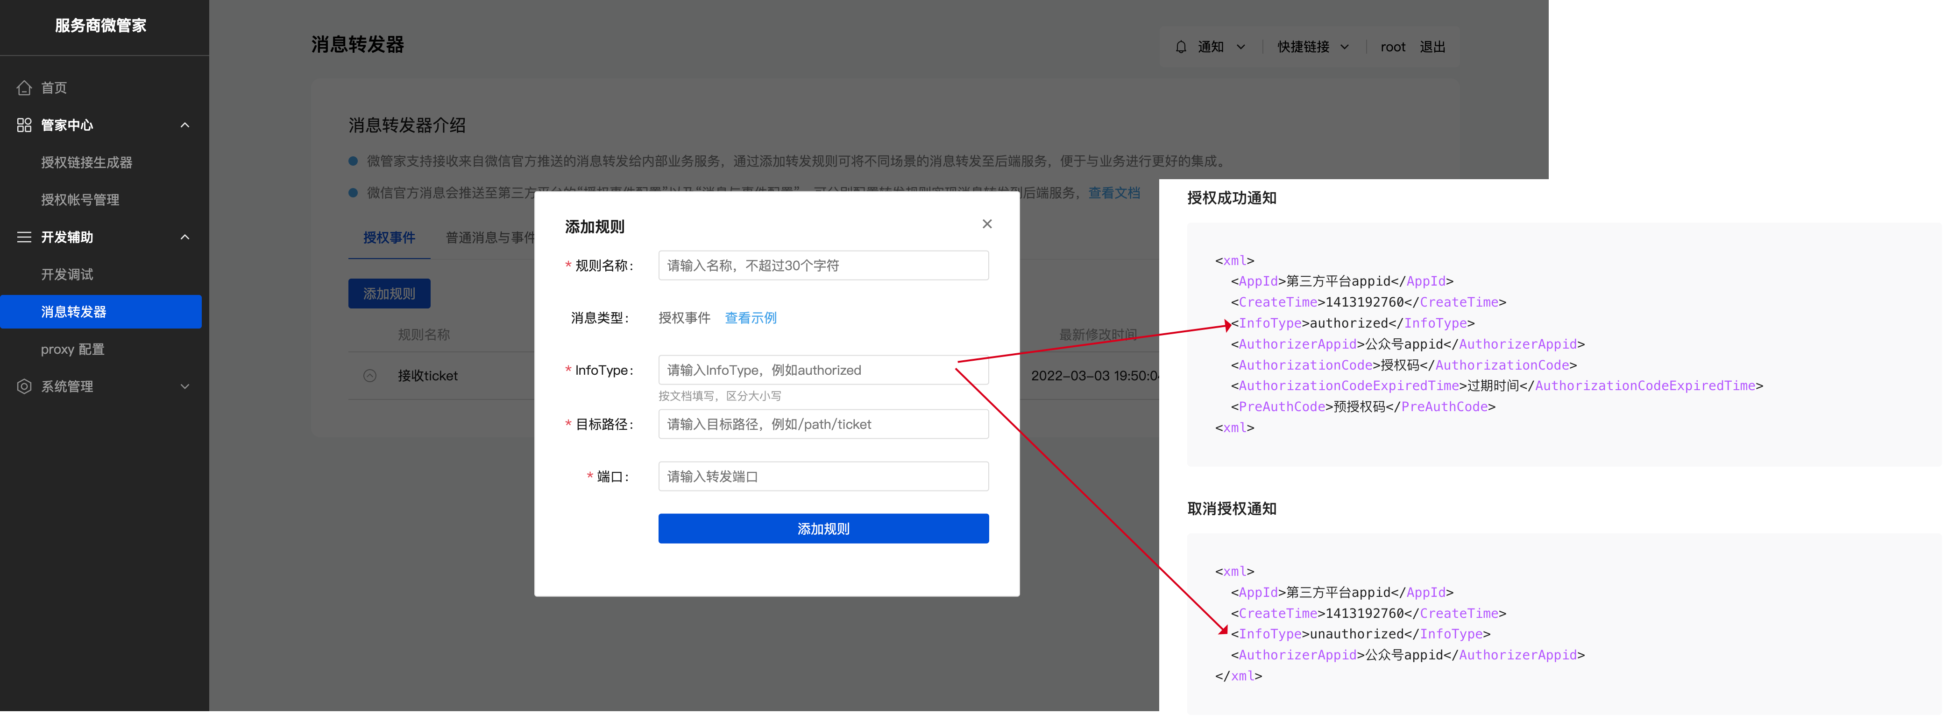Image resolution: width=1956 pixels, height=728 pixels.
Task: Click the 开发辅助 list icon
Action: 24,238
